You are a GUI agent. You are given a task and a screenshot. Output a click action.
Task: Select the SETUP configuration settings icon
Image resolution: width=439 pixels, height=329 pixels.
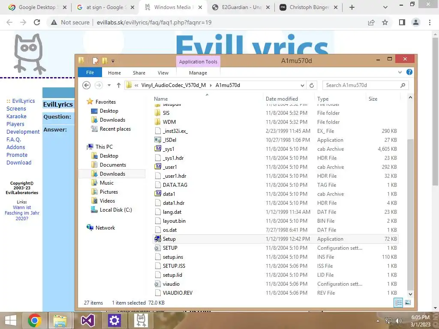158,248
